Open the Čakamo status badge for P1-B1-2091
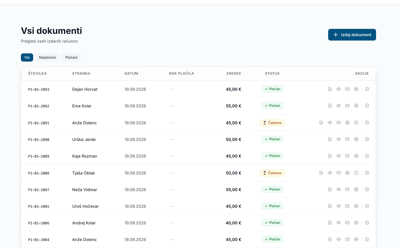 [272, 123]
